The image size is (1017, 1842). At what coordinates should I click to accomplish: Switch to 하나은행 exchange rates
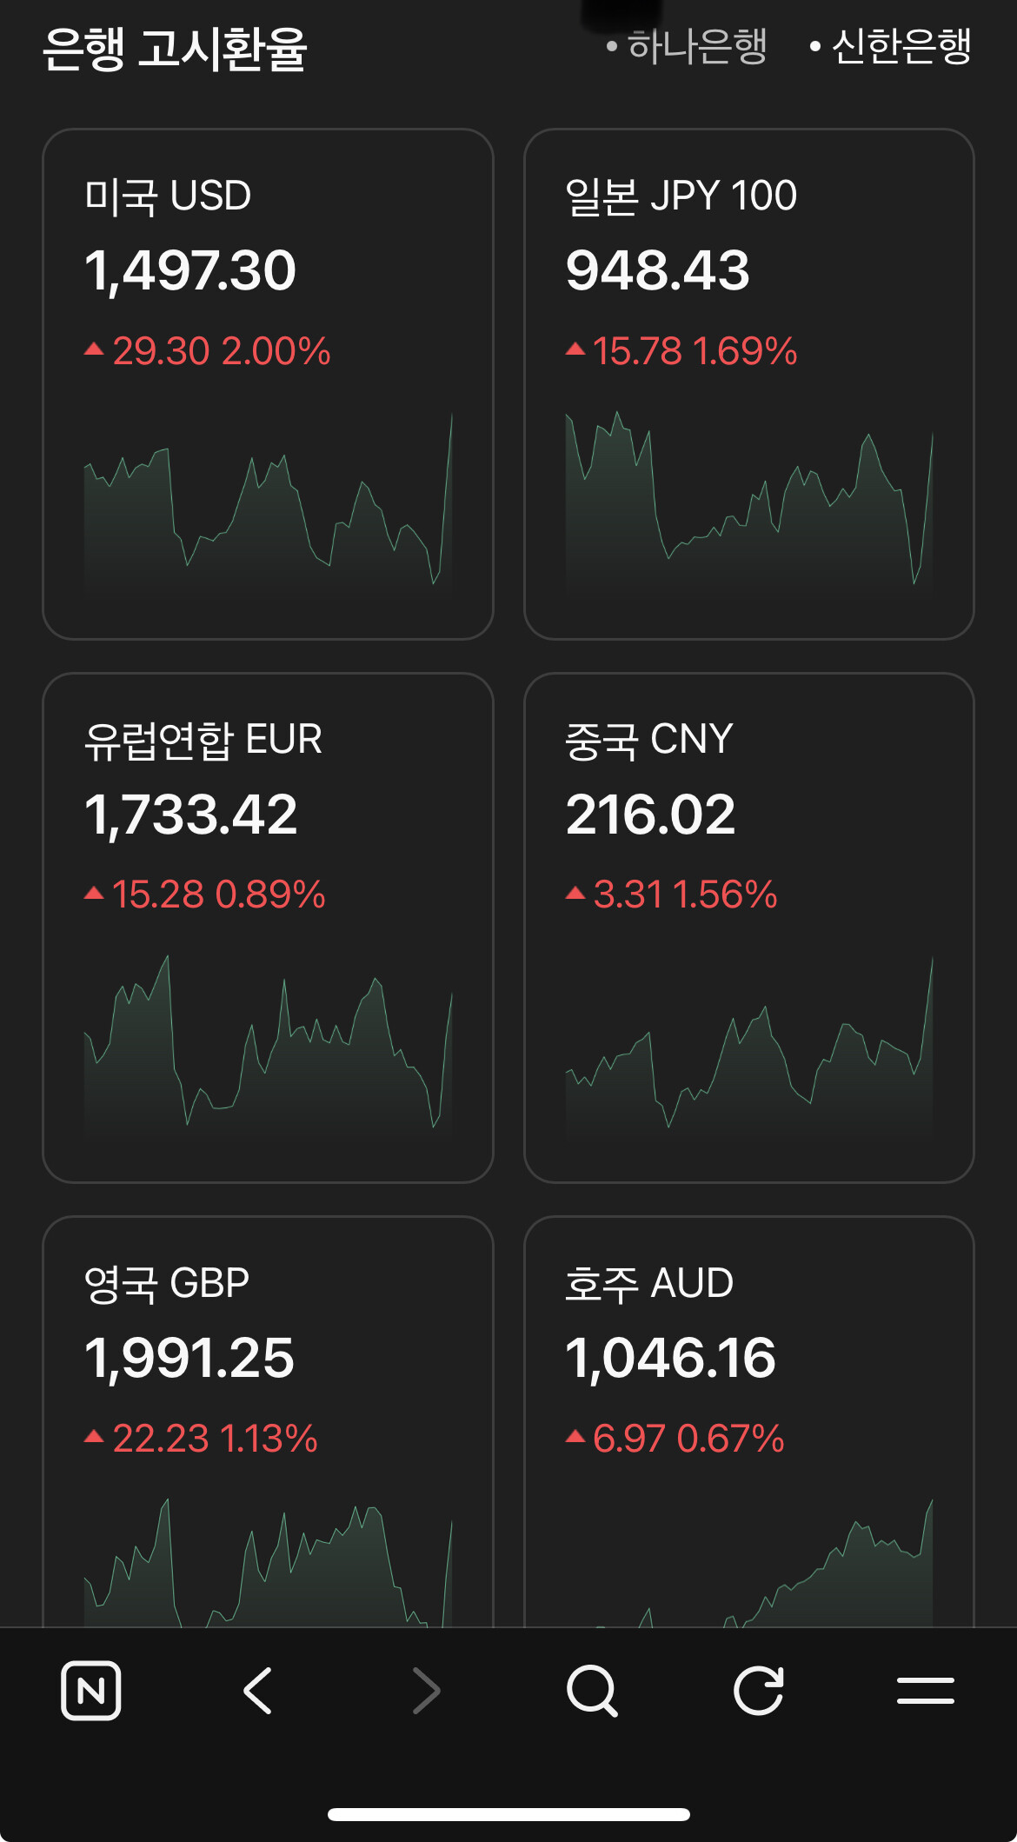[x=688, y=46]
